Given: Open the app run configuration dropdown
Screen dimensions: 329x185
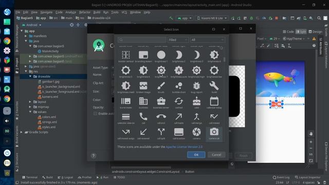Looking at the screenshot, I should coord(185,18).
